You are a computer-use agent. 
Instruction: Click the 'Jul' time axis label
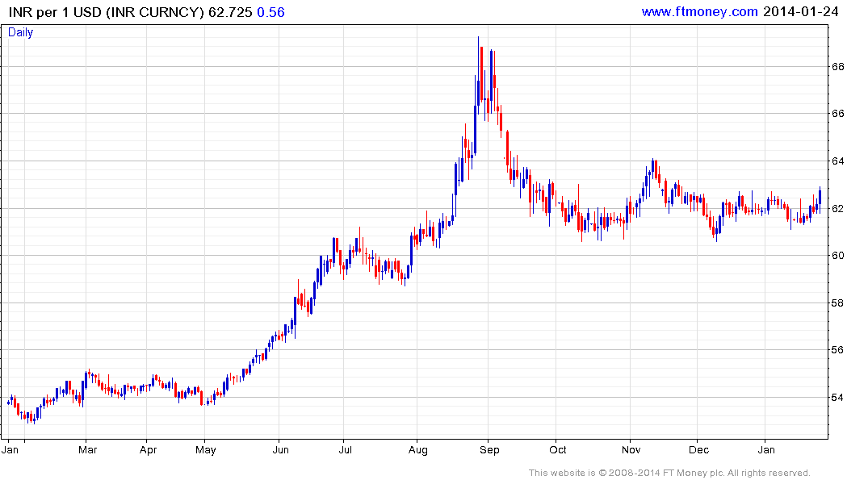pos(346,449)
